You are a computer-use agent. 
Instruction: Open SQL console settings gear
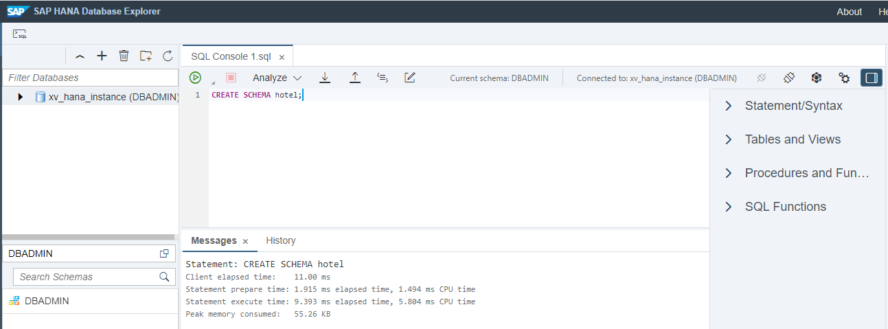pos(844,78)
